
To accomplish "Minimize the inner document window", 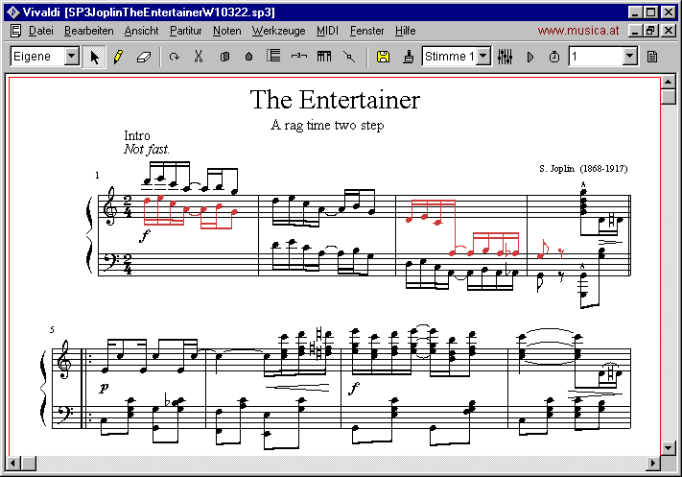I will (x=635, y=31).
